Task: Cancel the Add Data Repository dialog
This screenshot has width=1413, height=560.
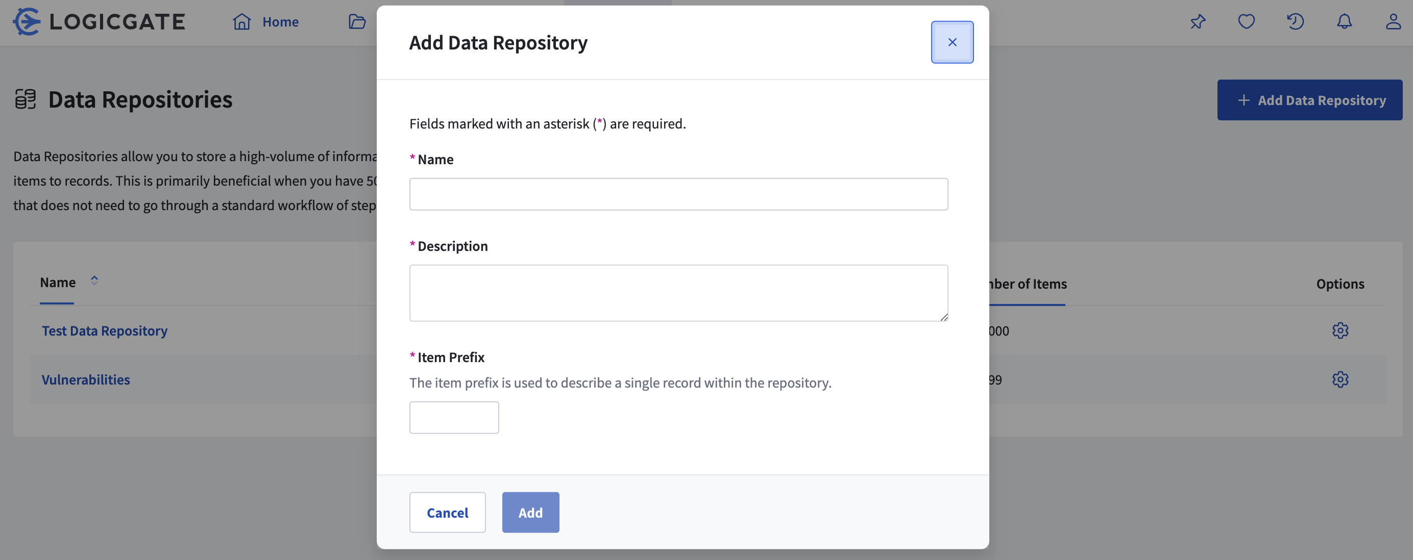Action: 447,513
